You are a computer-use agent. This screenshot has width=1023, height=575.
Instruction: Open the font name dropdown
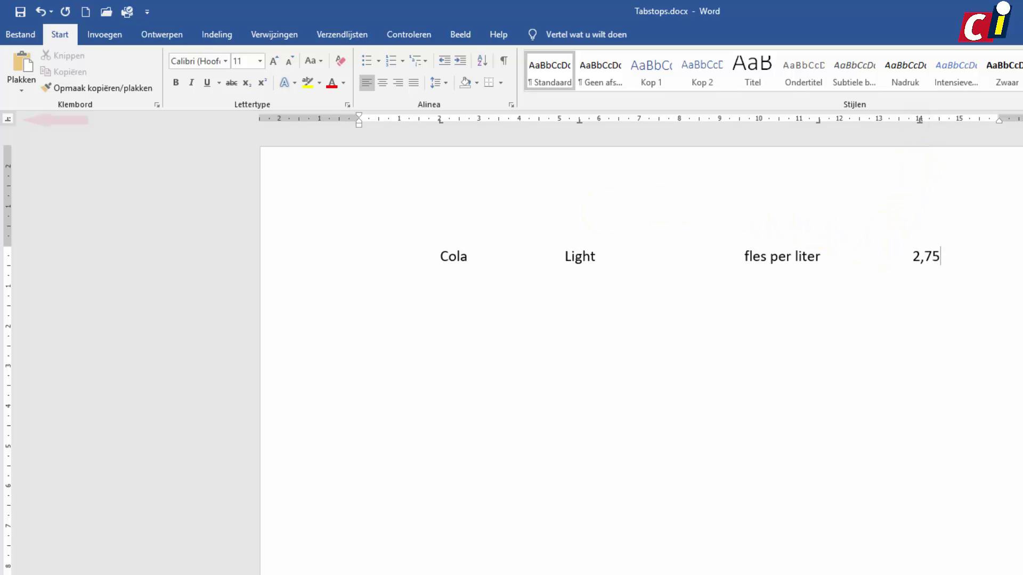tap(225, 61)
